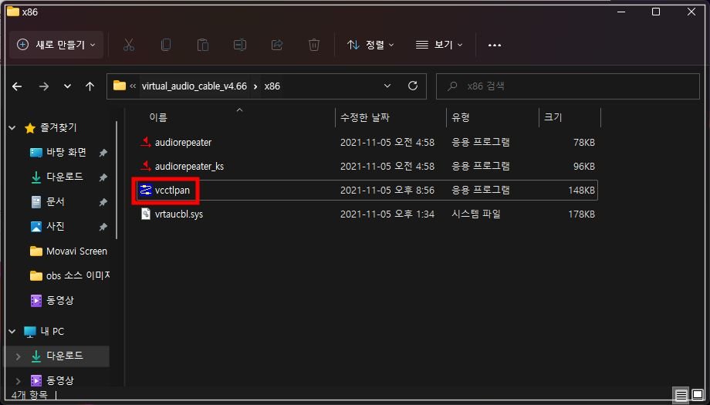
Task: Collapse the 즐겨찾기 tree section
Action: pyautogui.click(x=12, y=128)
